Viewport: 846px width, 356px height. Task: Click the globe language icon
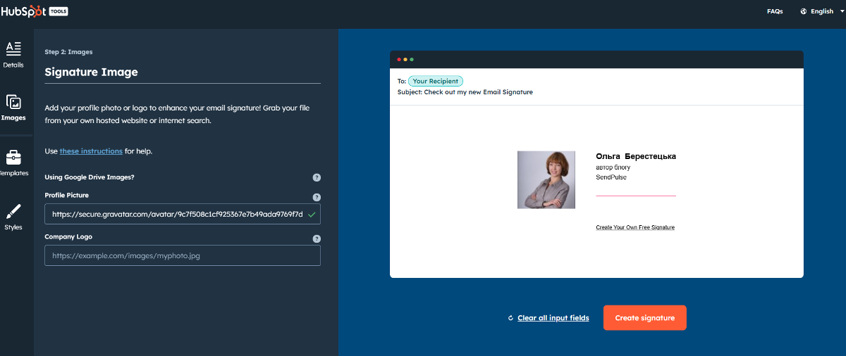tap(804, 11)
